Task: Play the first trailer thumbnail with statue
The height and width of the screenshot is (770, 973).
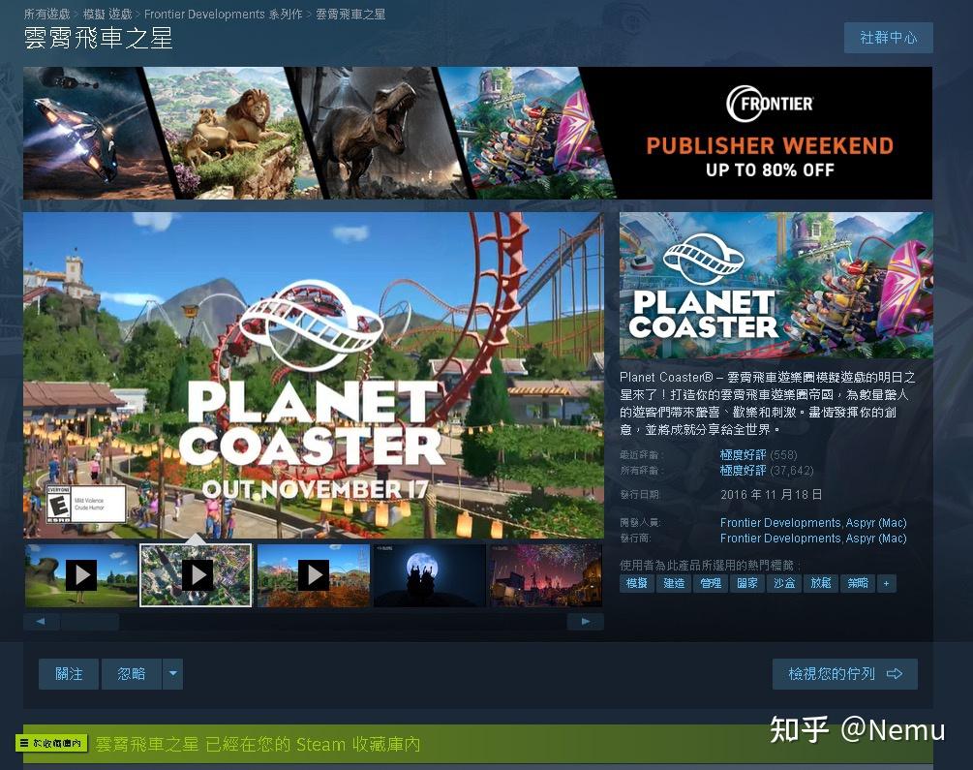Action: click(x=81, y=575)
